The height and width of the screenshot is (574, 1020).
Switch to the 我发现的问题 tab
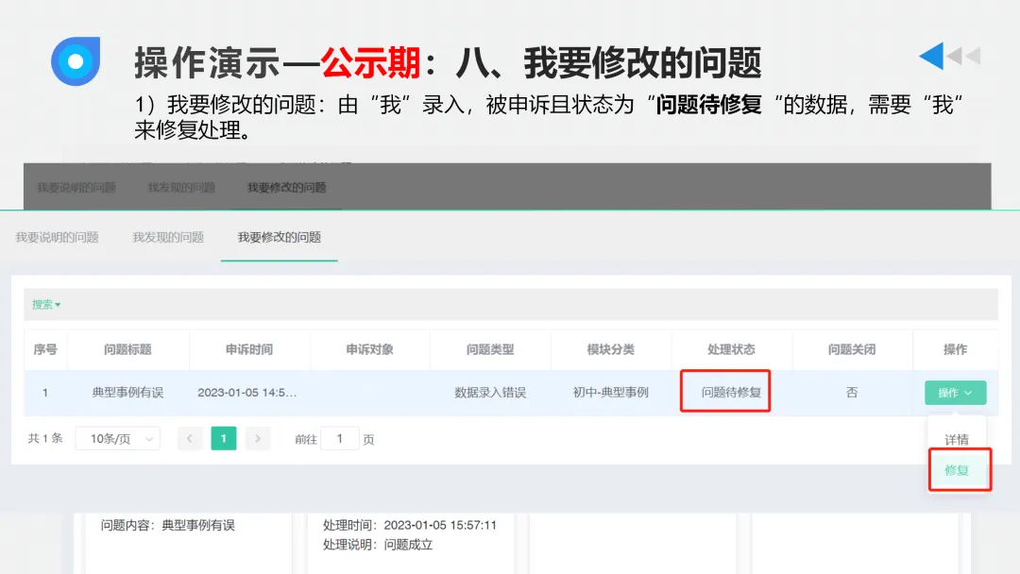coord(167,238)
